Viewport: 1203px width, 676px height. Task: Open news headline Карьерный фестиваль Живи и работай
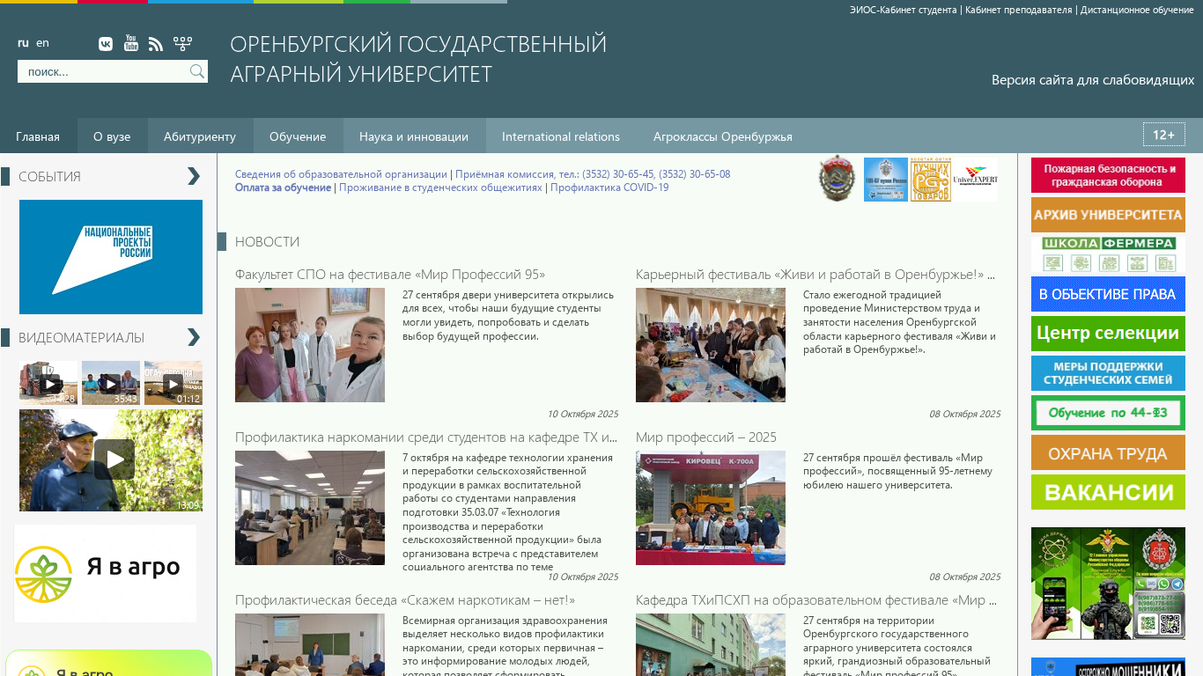pos(816,275)
